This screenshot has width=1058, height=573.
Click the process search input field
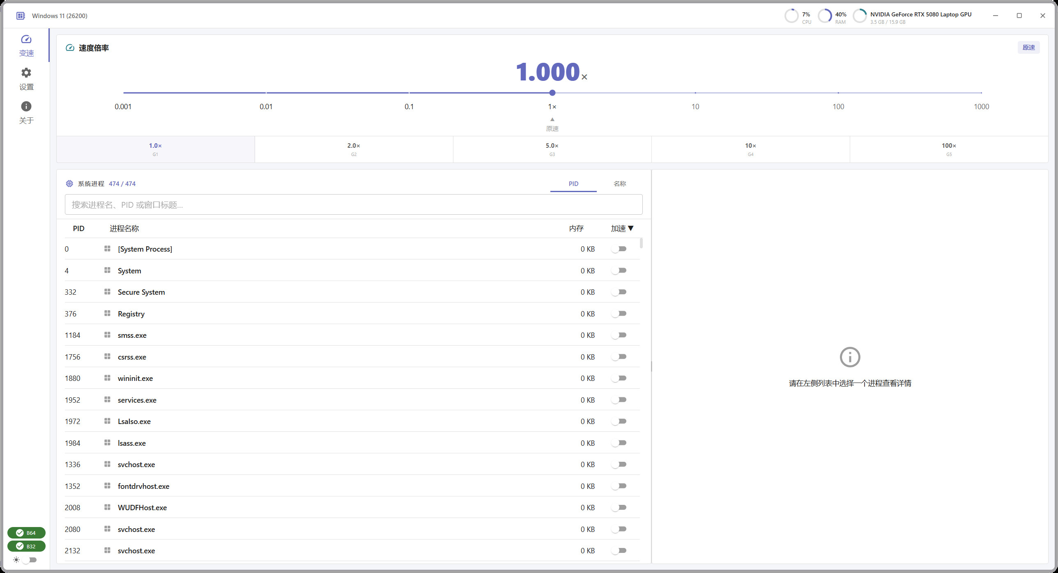pos(354,204)
